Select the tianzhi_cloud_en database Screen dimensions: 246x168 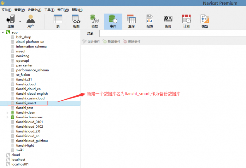tap(28, 89)
